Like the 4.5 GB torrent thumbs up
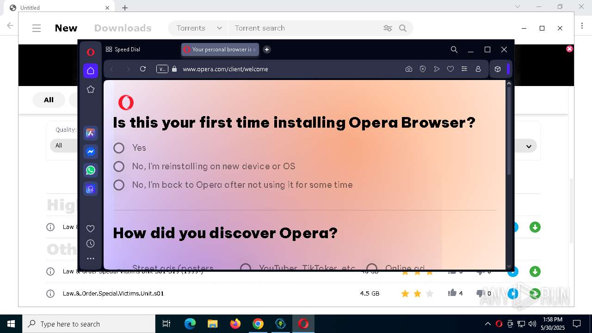The height and width of the screenshot is (333, 592). point(452,293)
